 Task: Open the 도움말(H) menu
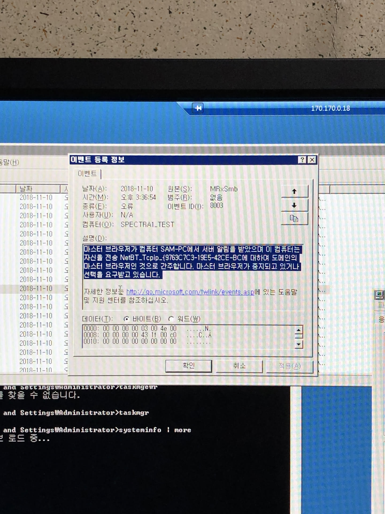(9, 162)
